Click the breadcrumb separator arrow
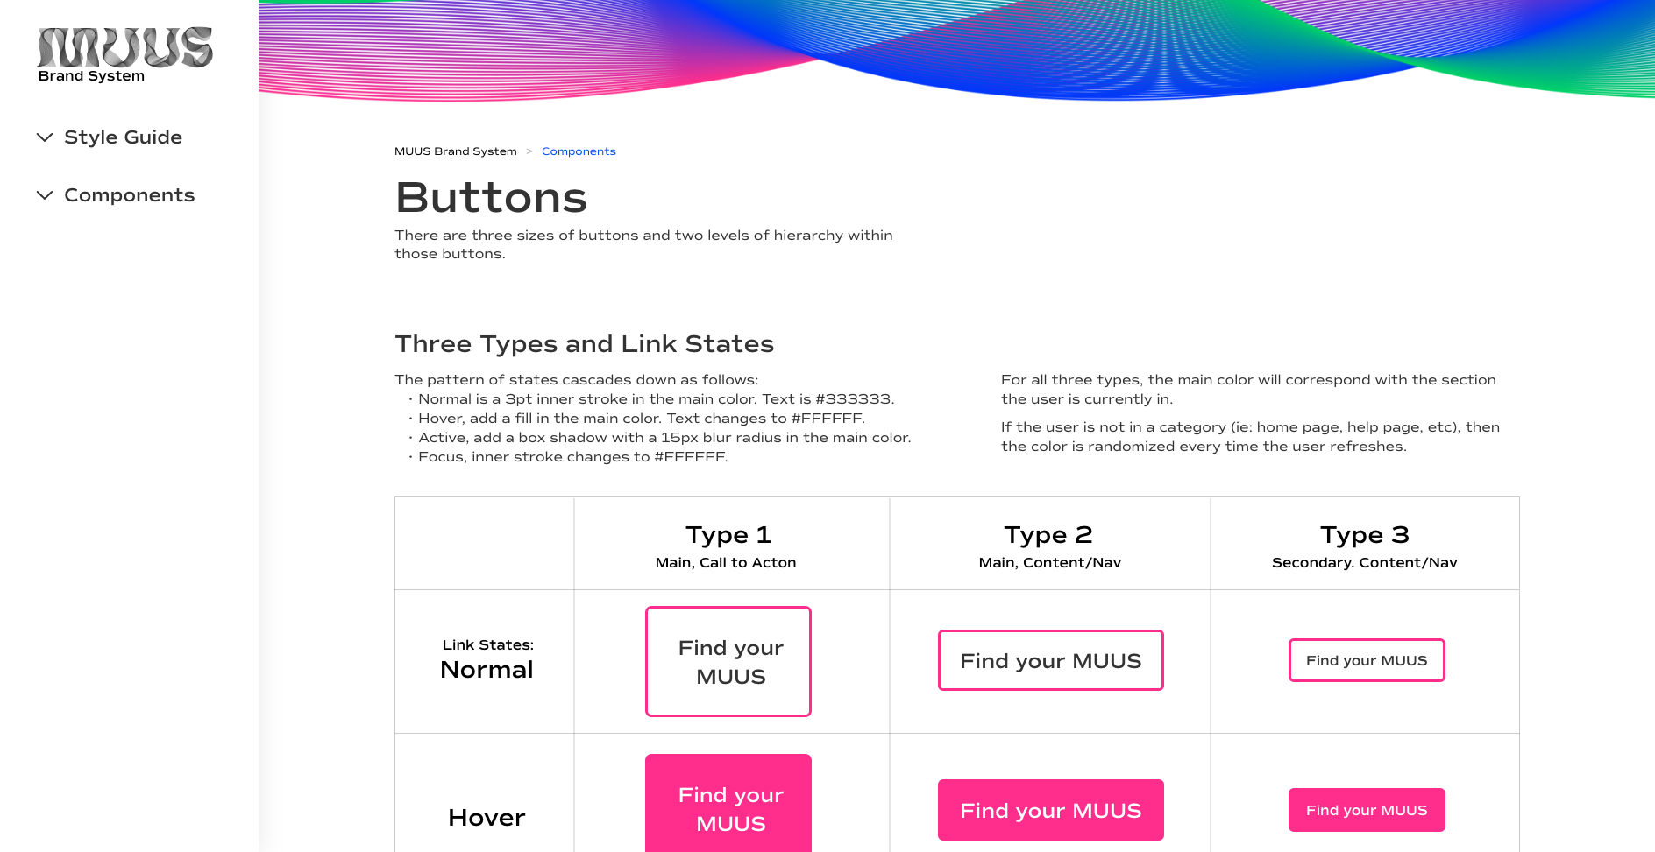 [x=529, y=151]
